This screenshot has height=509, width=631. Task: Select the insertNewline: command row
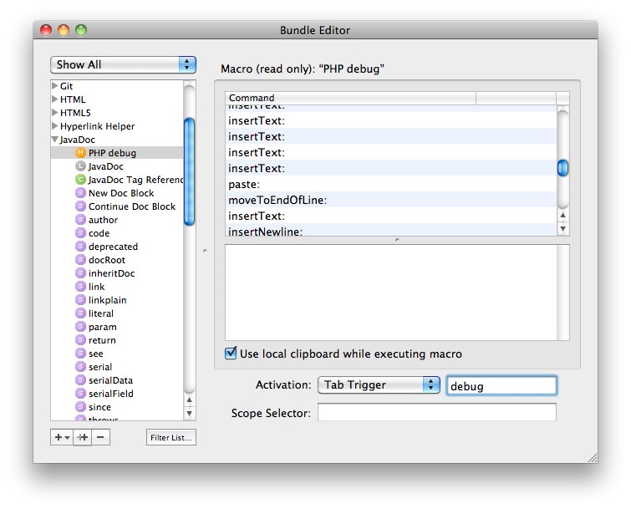tap(391, 231)
